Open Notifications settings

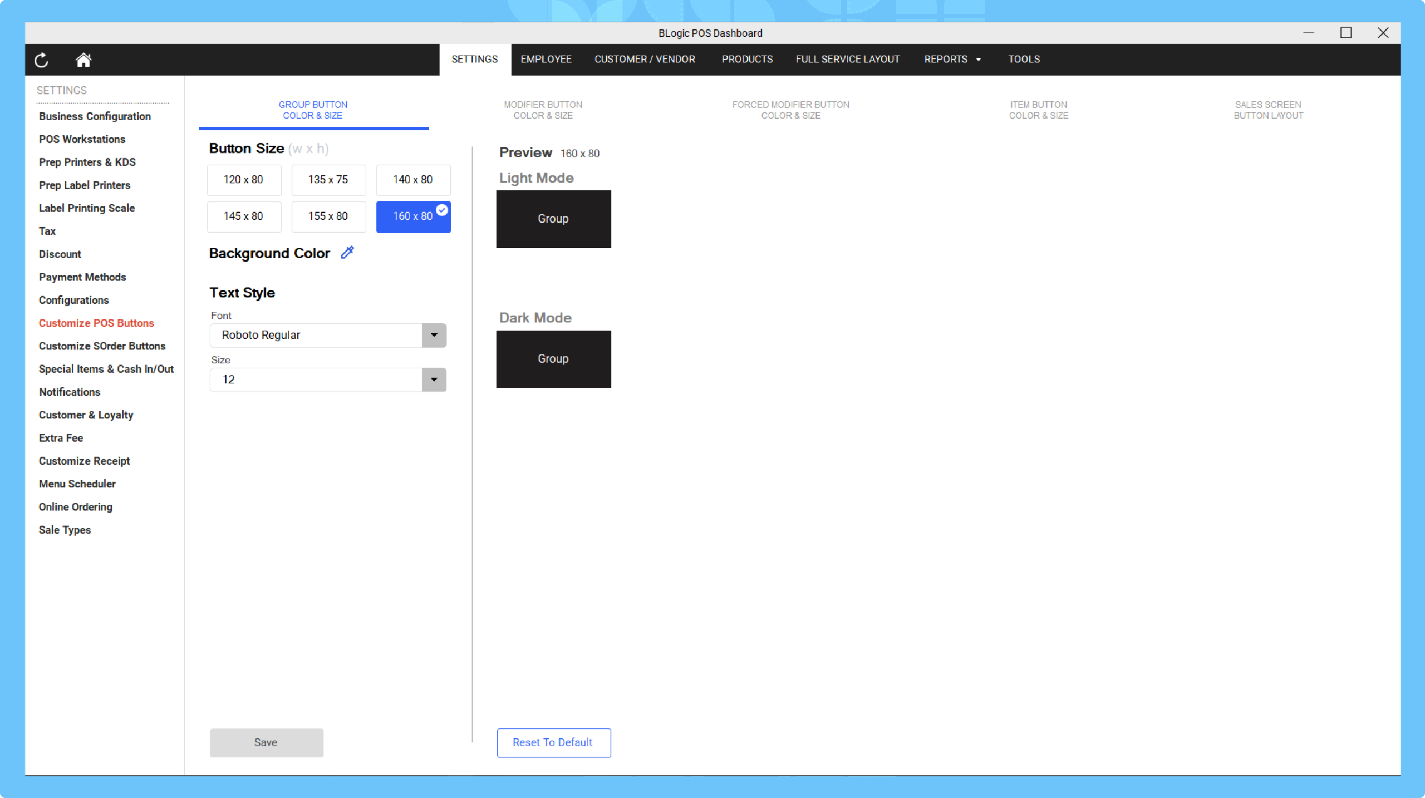70,392
